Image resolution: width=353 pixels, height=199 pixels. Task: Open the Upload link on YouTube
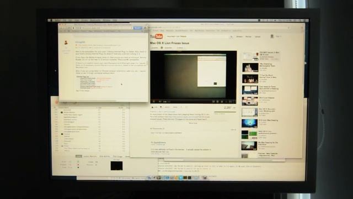coord(258,36)
